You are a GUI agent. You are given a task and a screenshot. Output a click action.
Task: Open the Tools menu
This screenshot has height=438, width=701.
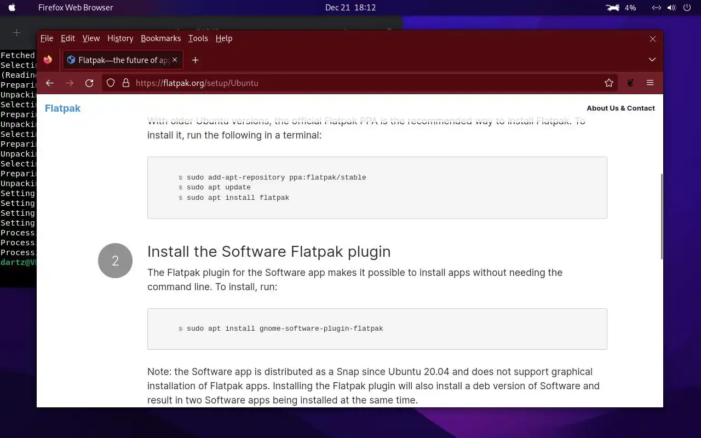[x=198, y=38]
